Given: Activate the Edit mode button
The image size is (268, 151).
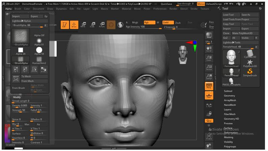Looking at the screenshot, I should tap(64, 25).
